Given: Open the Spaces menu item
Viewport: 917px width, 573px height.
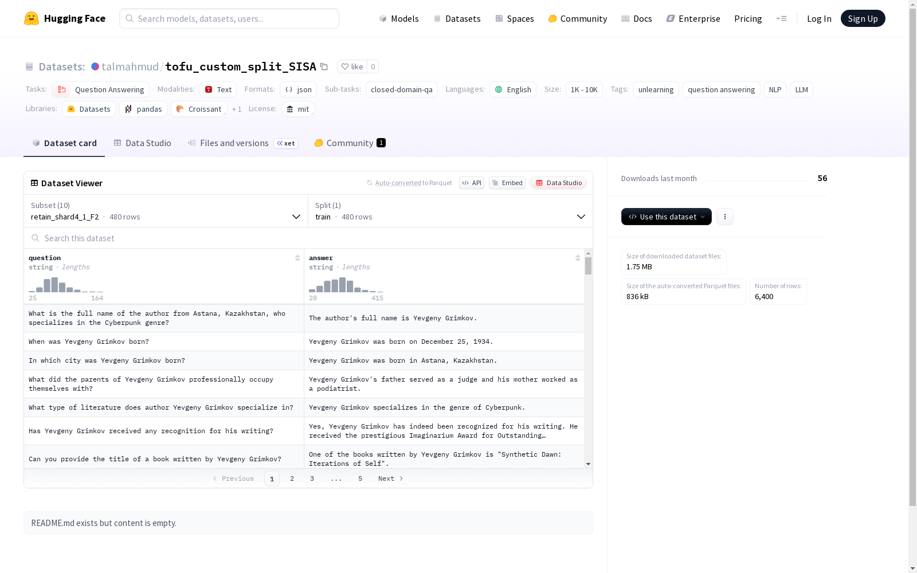Looking at the screenshot, I should coord(514,18).
